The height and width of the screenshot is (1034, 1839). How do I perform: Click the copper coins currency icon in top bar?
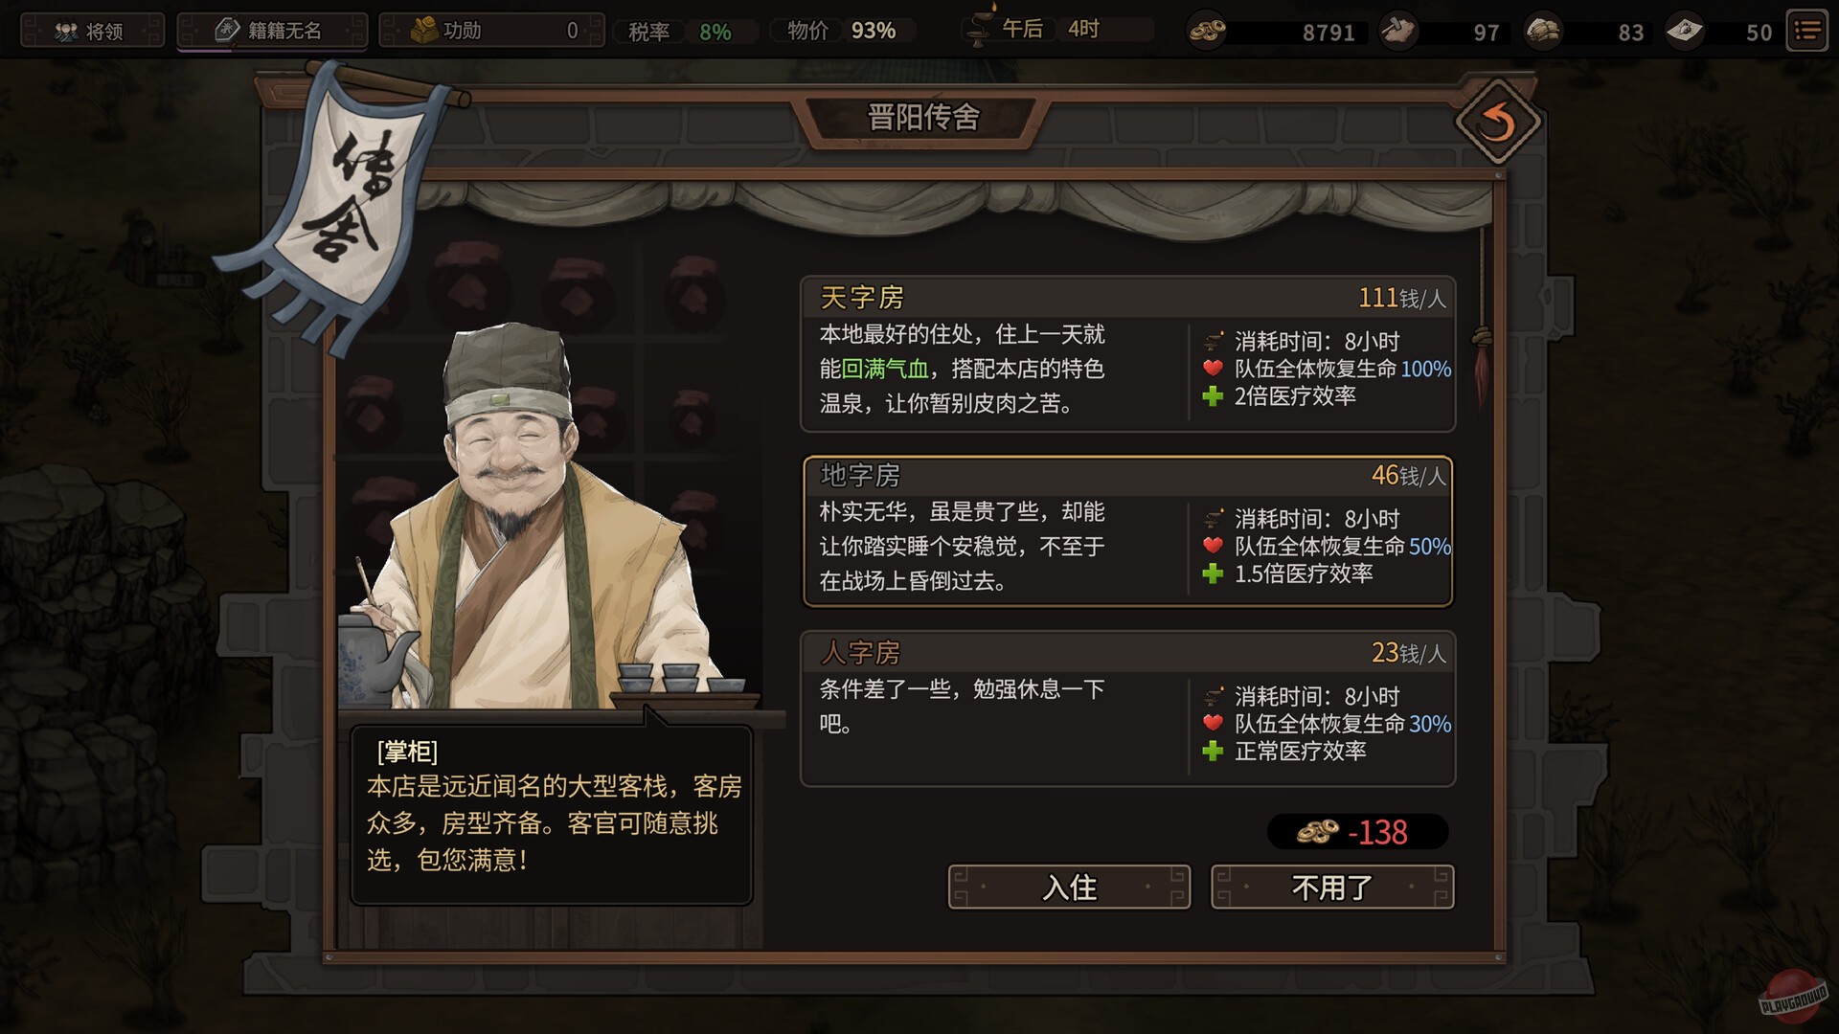point(1207,32)
